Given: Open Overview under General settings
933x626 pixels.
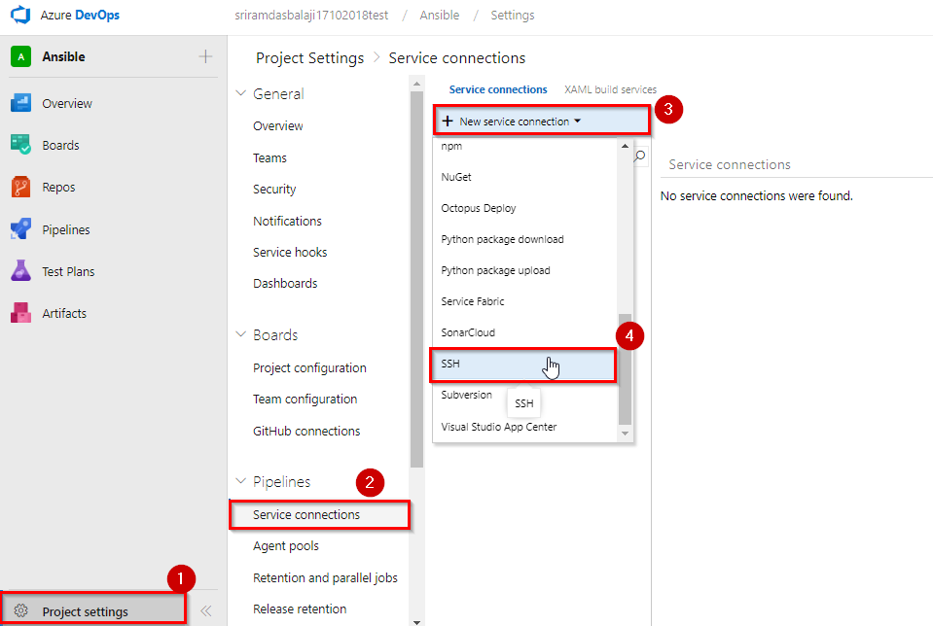Looking at the screenshot, I should point(278,125).
